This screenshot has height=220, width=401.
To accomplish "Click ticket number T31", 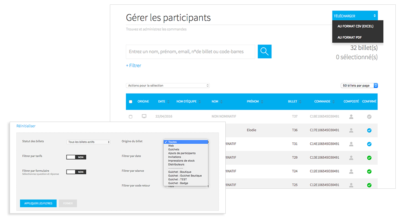I will pos(295,144).
